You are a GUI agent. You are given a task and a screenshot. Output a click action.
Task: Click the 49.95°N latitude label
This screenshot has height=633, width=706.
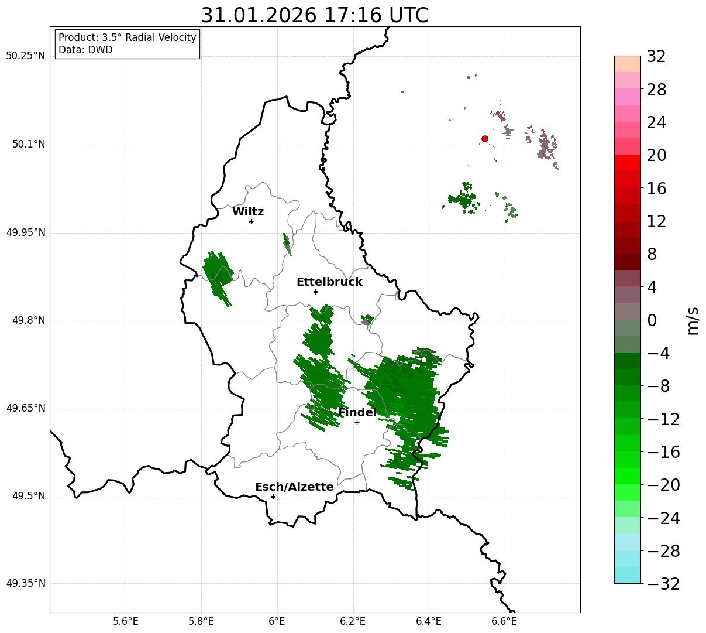pyautogui.click(x=26, y=232)
